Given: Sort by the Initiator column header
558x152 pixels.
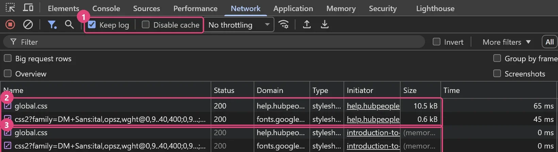Looking at the screenshot, I should point(372,90).
